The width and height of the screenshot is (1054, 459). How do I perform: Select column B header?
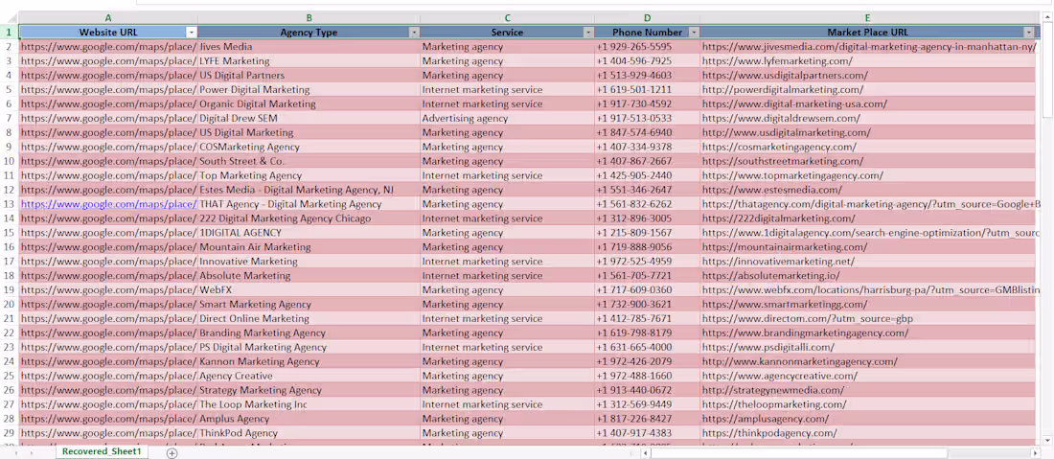tap(309, 18)
